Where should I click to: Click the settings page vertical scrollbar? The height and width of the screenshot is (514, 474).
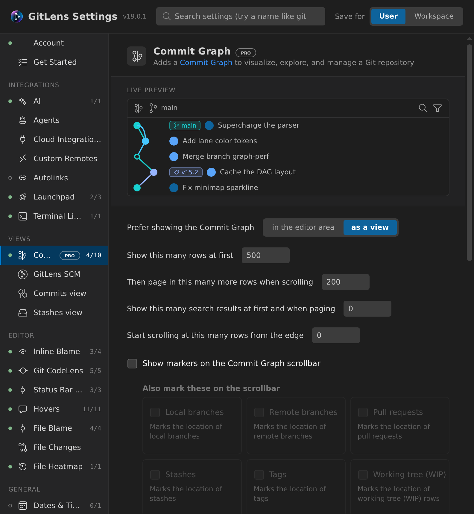(470, 153)
